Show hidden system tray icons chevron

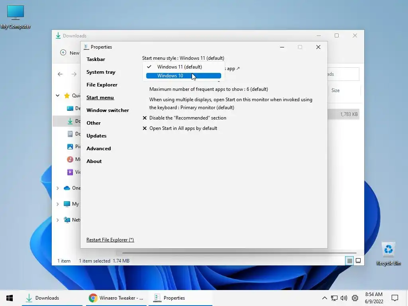coord(324,298)
